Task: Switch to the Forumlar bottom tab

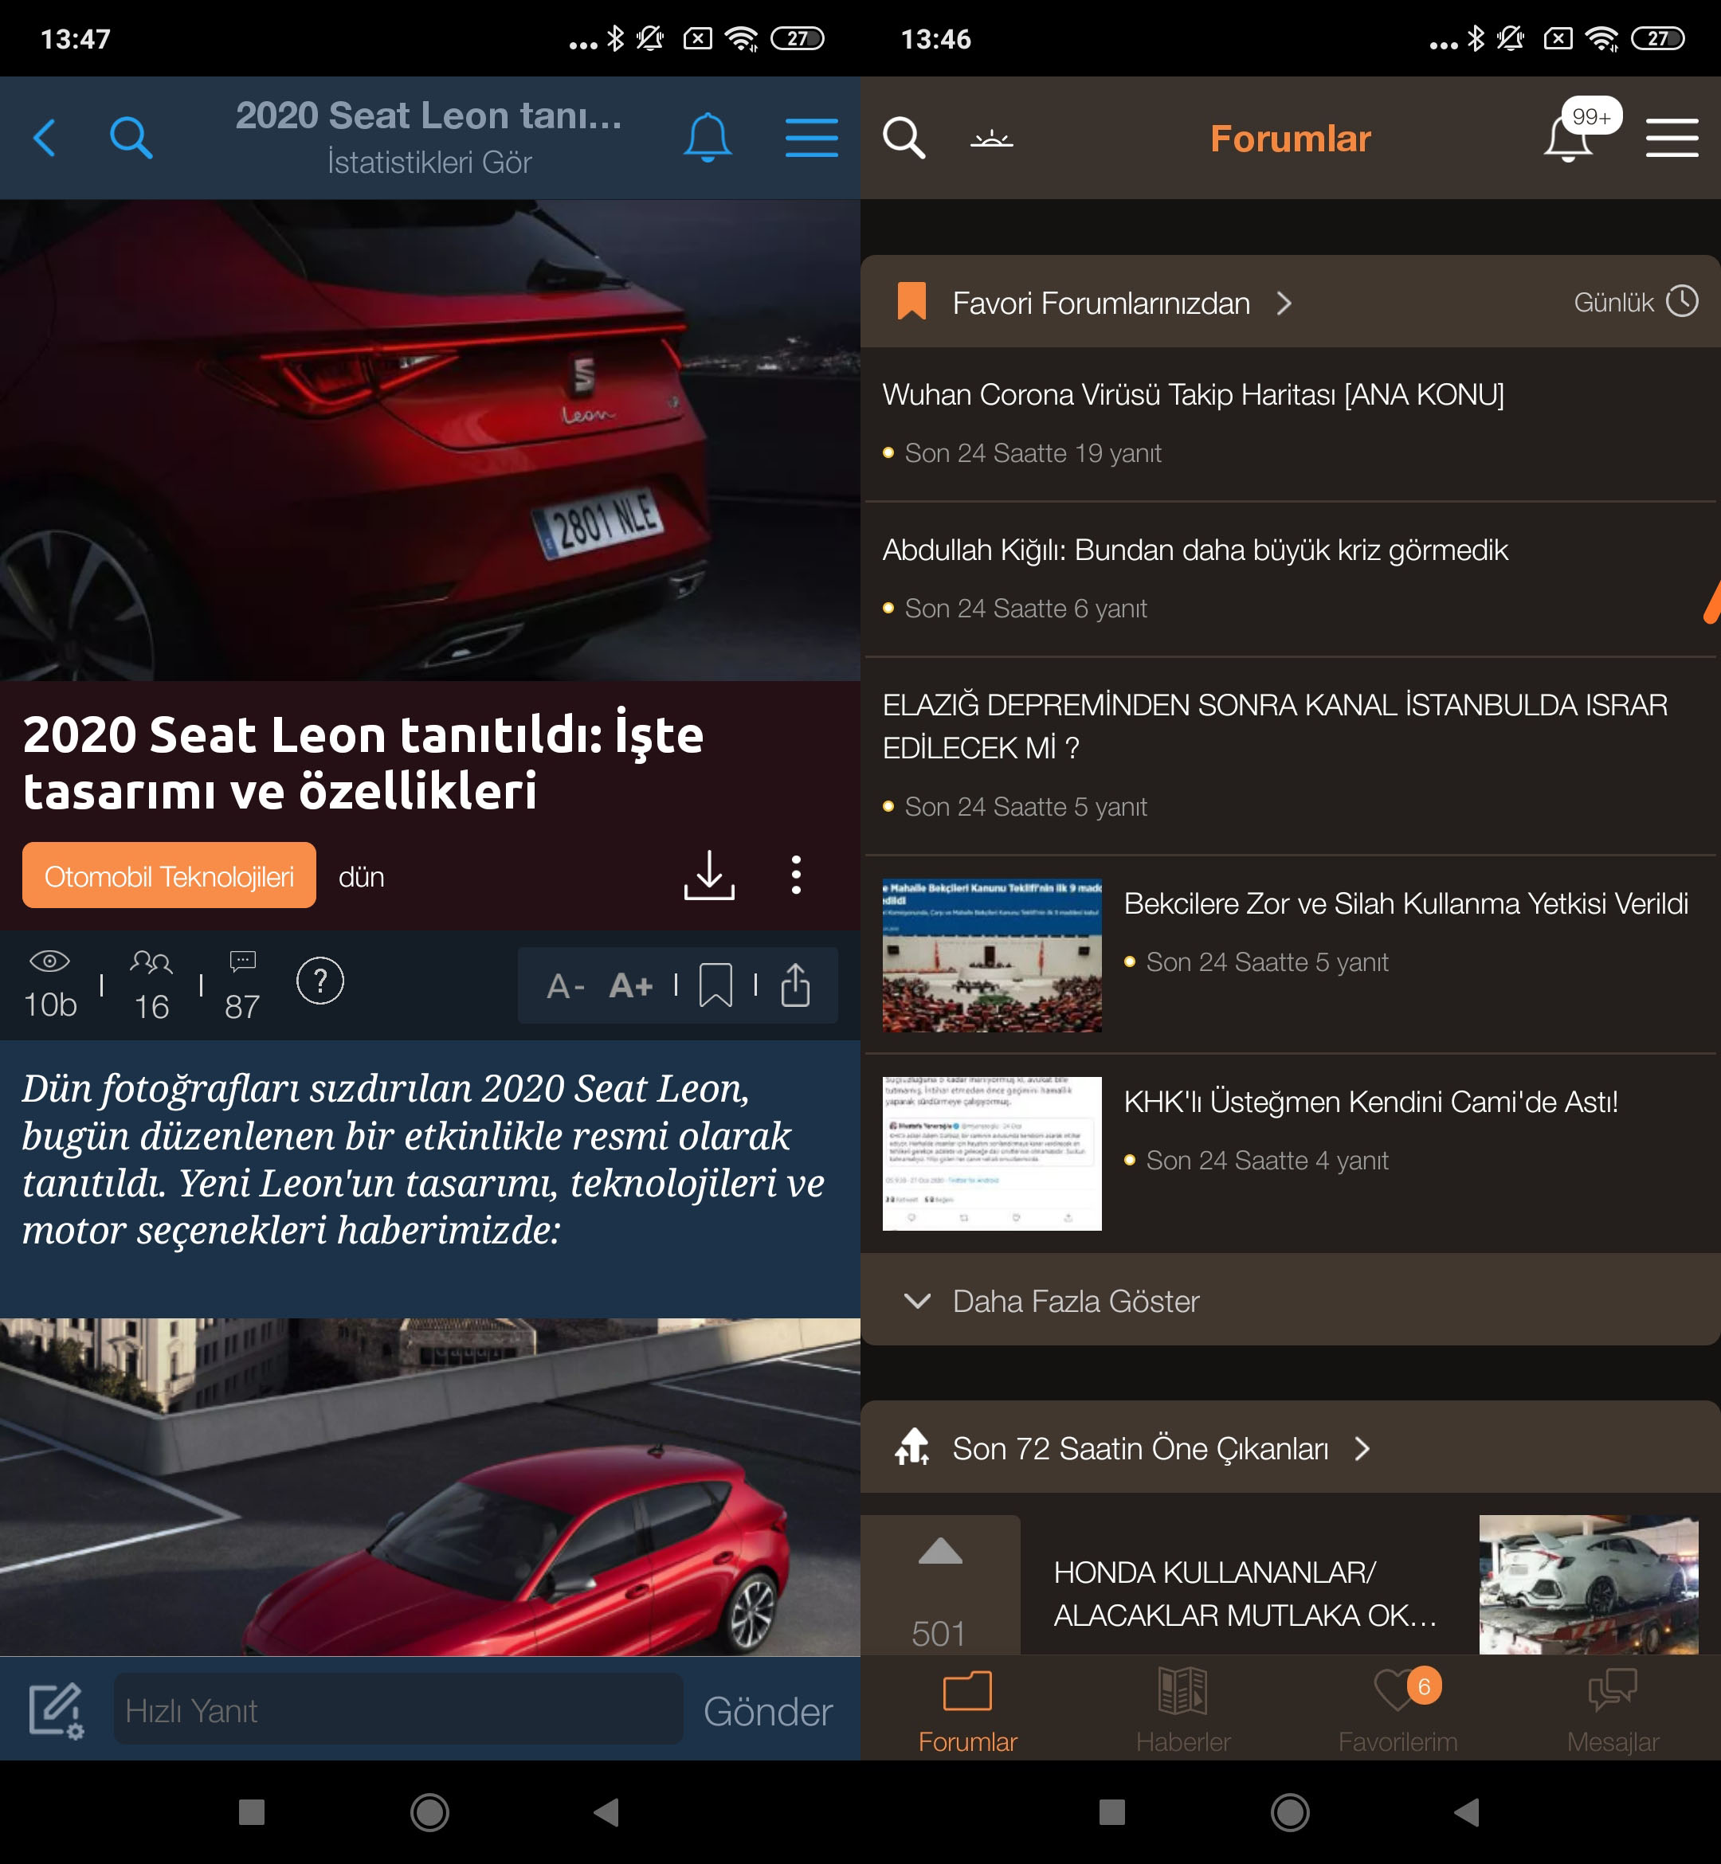Action: click(x=967, y=1711)
